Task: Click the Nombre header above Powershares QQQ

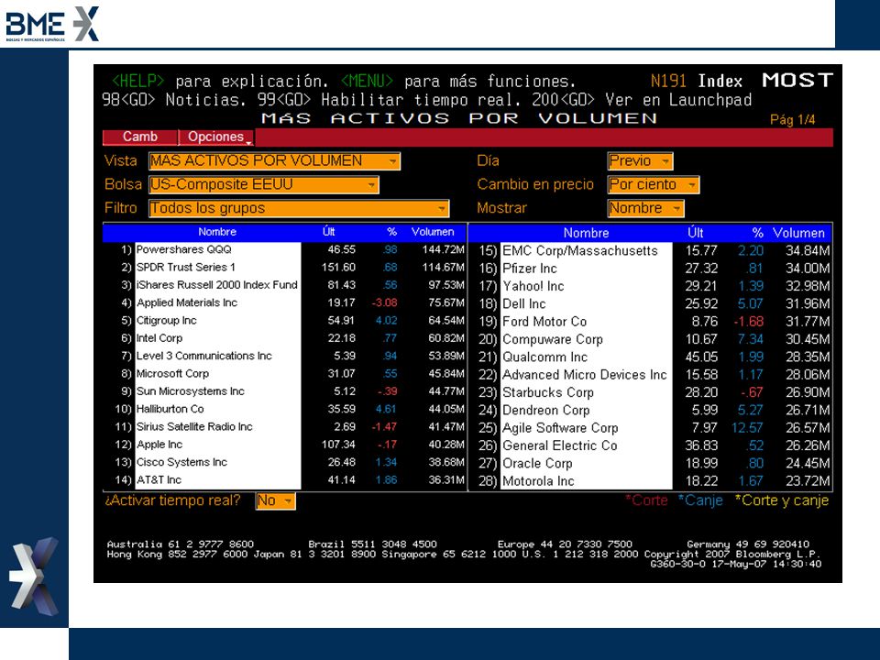Action: coord(217,232)
